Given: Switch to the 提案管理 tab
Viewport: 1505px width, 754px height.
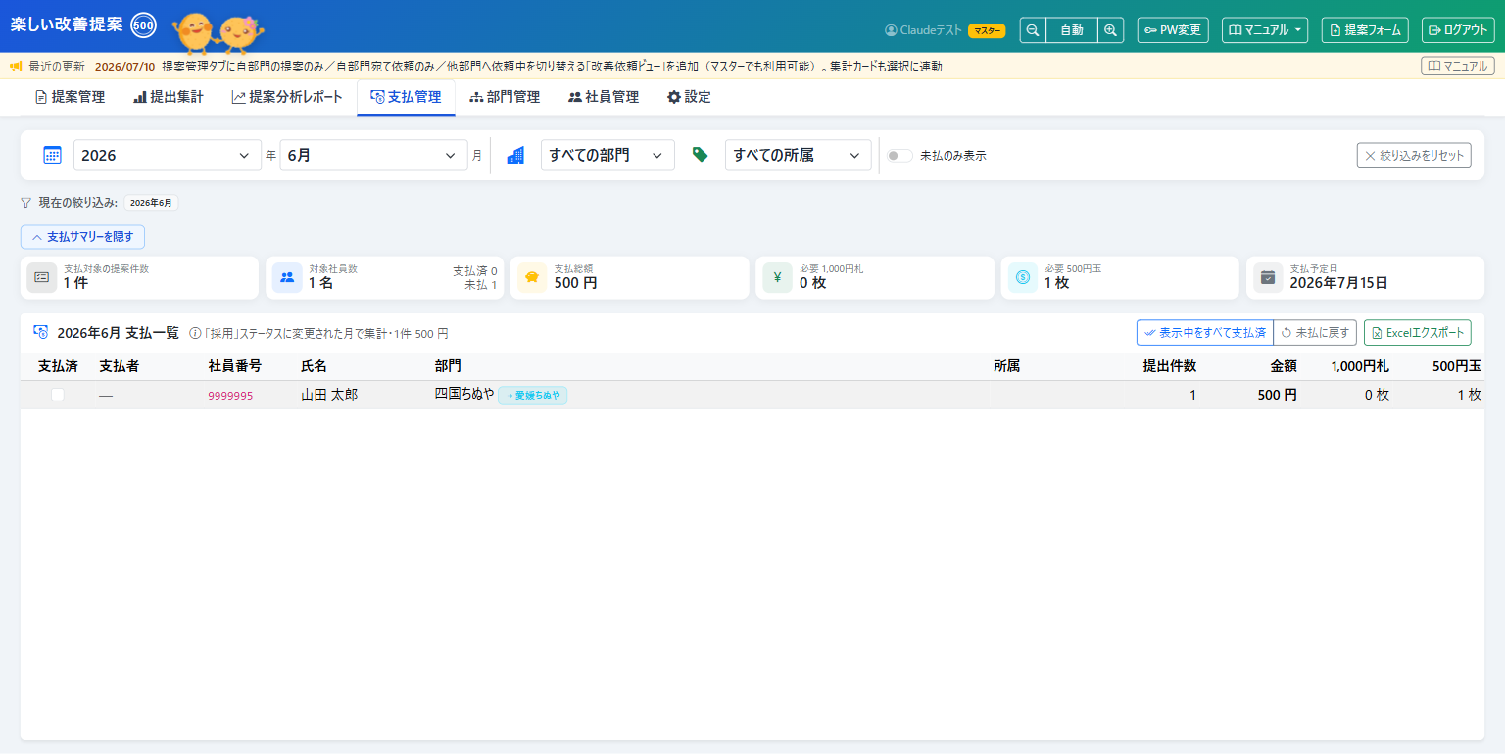Looking at the screenshot, I should coord(70,97).
